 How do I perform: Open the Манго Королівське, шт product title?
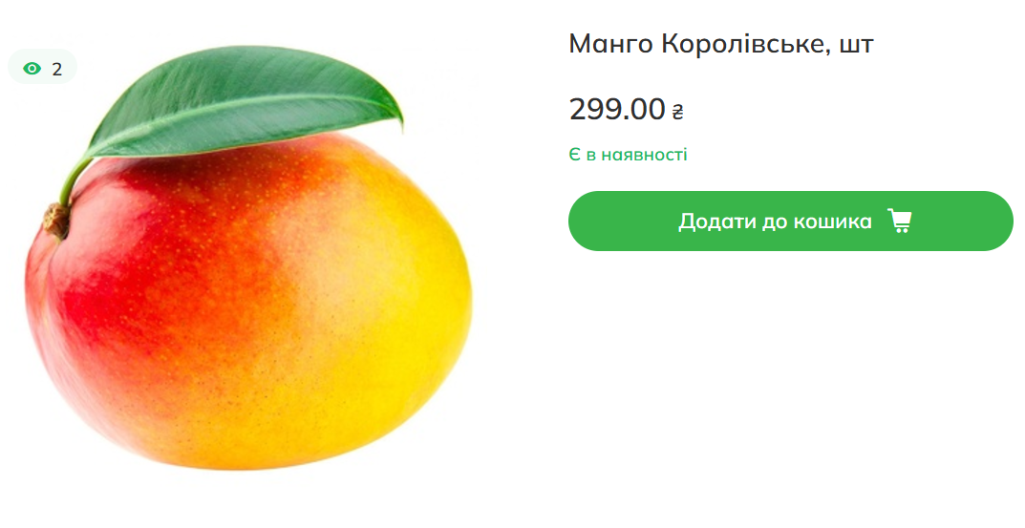pyautogui.click(x=721, y=44)
